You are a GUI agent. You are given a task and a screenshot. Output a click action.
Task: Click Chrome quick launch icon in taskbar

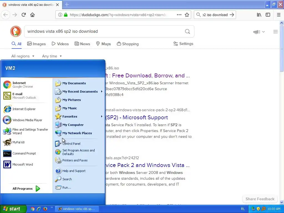point(32,209)
